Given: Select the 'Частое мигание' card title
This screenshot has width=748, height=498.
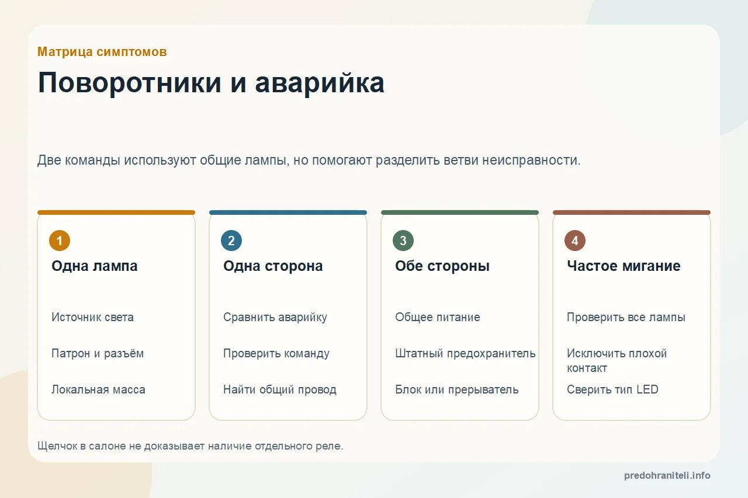Looking at the screenshot, I should (x=624, y=266).
